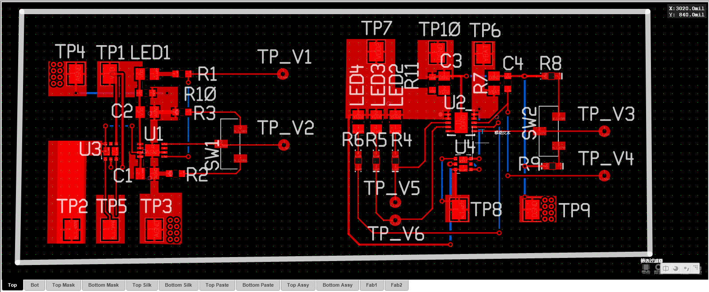Select the TP_V6 silkscreen label
Screen dimensions: 709x292
click(396, 234)
